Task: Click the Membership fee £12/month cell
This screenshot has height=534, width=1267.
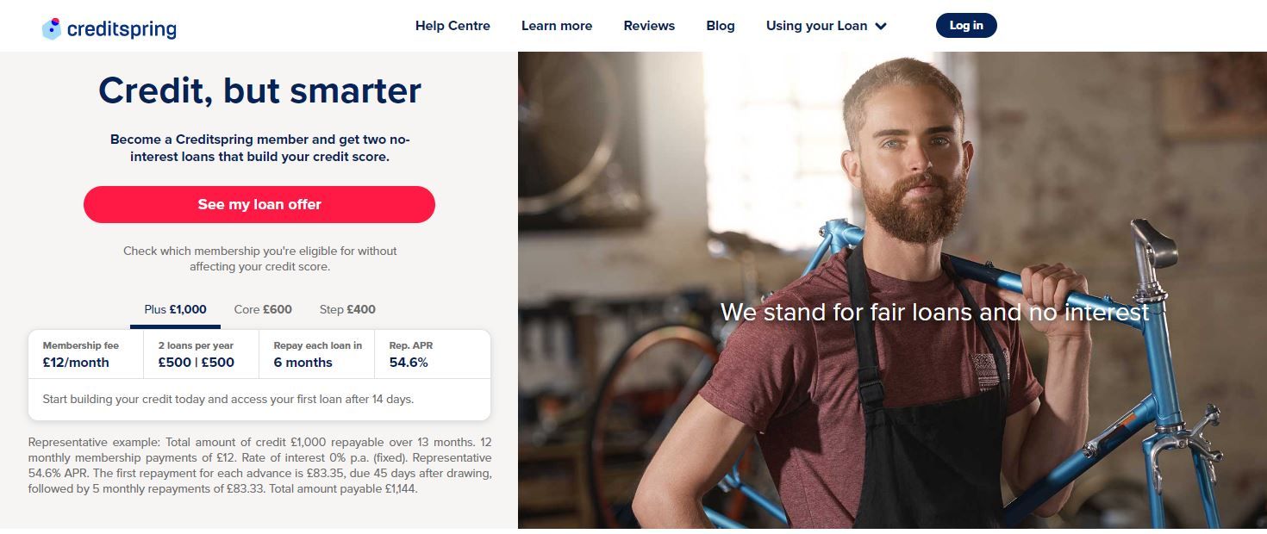Action: click(86, 354)
